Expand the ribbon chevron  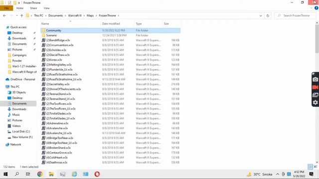[311, 8]
